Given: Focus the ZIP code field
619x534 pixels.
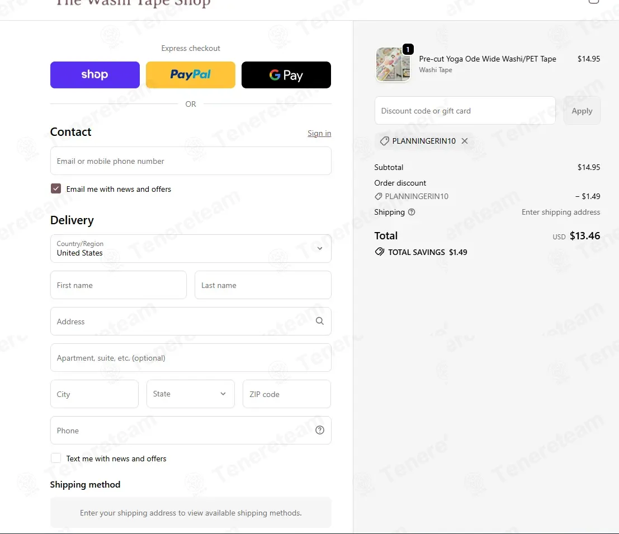Looking at the screenshot, I should [287, 394].
